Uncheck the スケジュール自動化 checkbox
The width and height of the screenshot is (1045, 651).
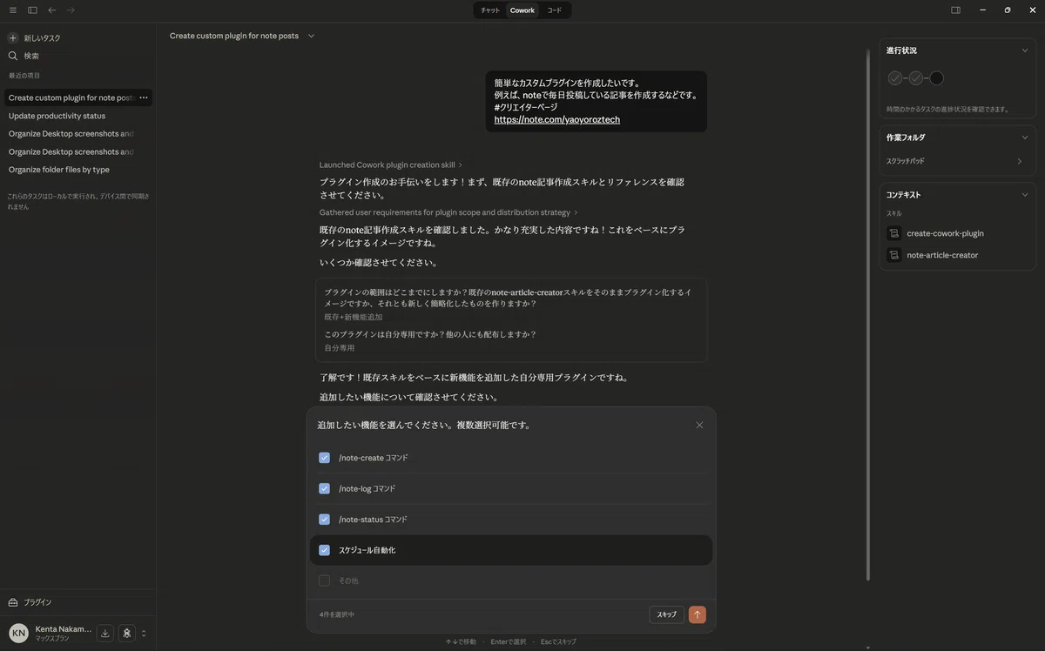click(x=324, y=550)
